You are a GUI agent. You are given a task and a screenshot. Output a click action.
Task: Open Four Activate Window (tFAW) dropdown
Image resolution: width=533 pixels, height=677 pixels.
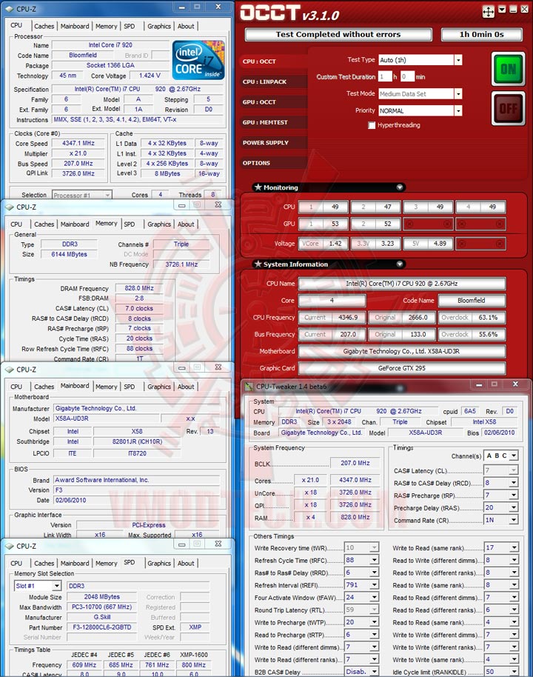(x=375, y=598)
